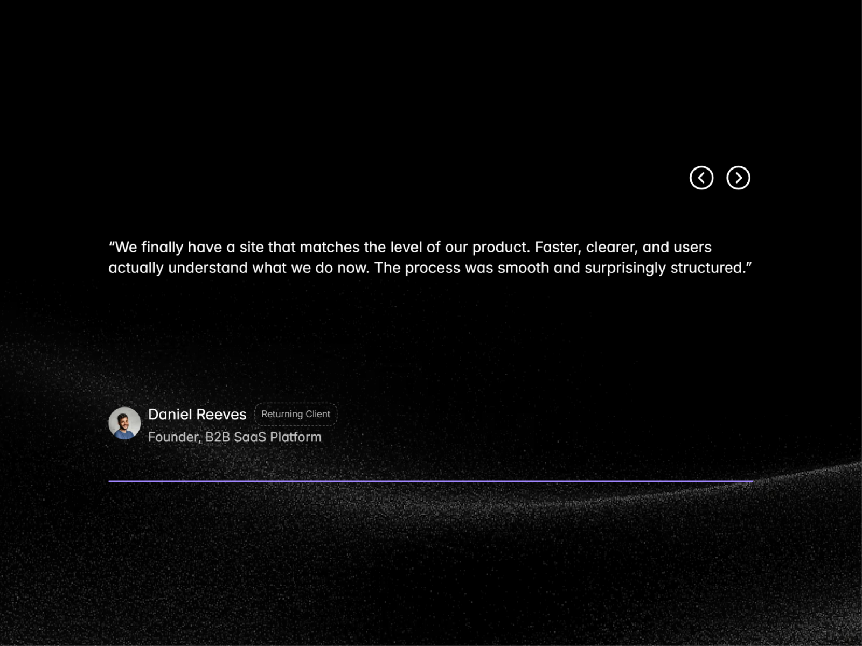Click the purple testimonial progress bar
The image size is (862, 646).
(431, 481)
